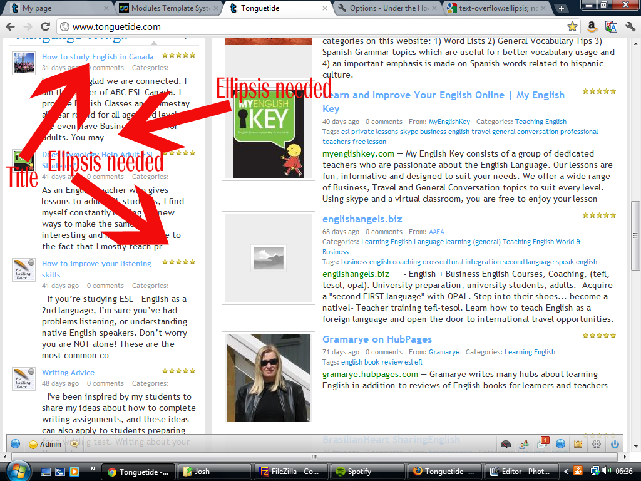This screenshot has width=641, height=481.
Task: Open the MyEnglishKey author link
Action: pos(449,122)
